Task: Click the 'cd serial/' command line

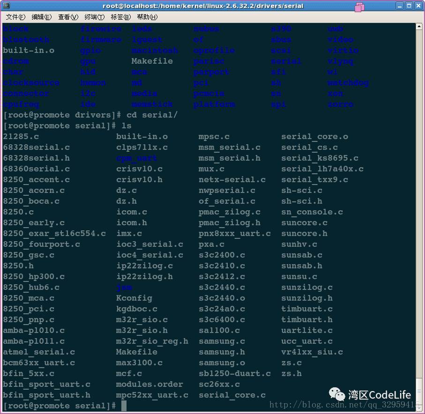Action: (x=90, y=115)
